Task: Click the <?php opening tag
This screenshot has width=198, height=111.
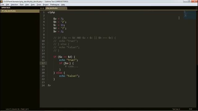Action: pos(51,12)
